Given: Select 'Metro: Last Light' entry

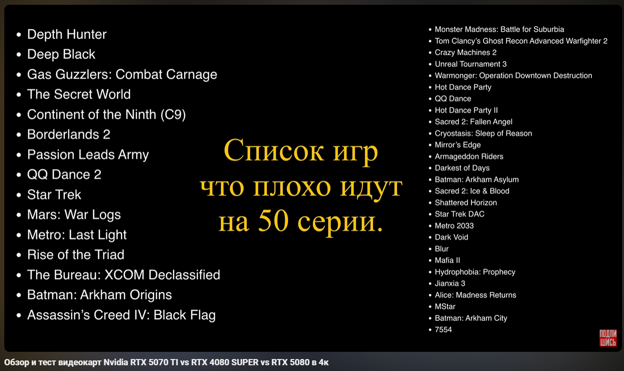Looking at the screenshot, I should (x=77, y=235).
